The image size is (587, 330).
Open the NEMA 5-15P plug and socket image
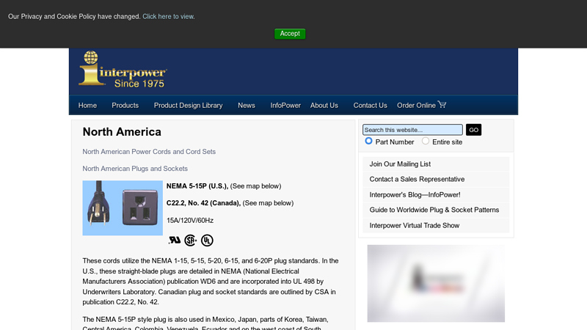(123, 208)
